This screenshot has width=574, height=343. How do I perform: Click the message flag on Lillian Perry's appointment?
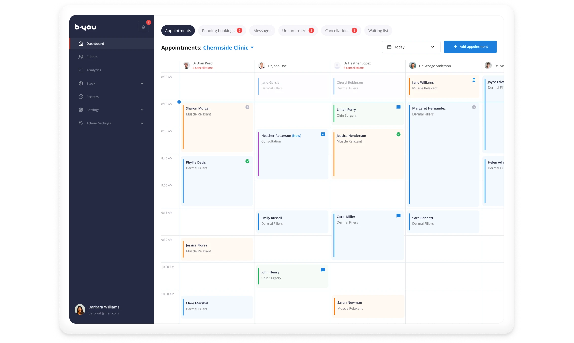point(398,107)
